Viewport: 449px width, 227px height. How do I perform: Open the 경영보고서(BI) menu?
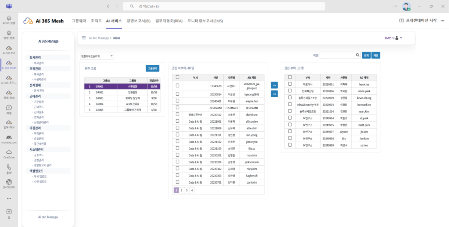pyautogui.click(x=138, y=21)
